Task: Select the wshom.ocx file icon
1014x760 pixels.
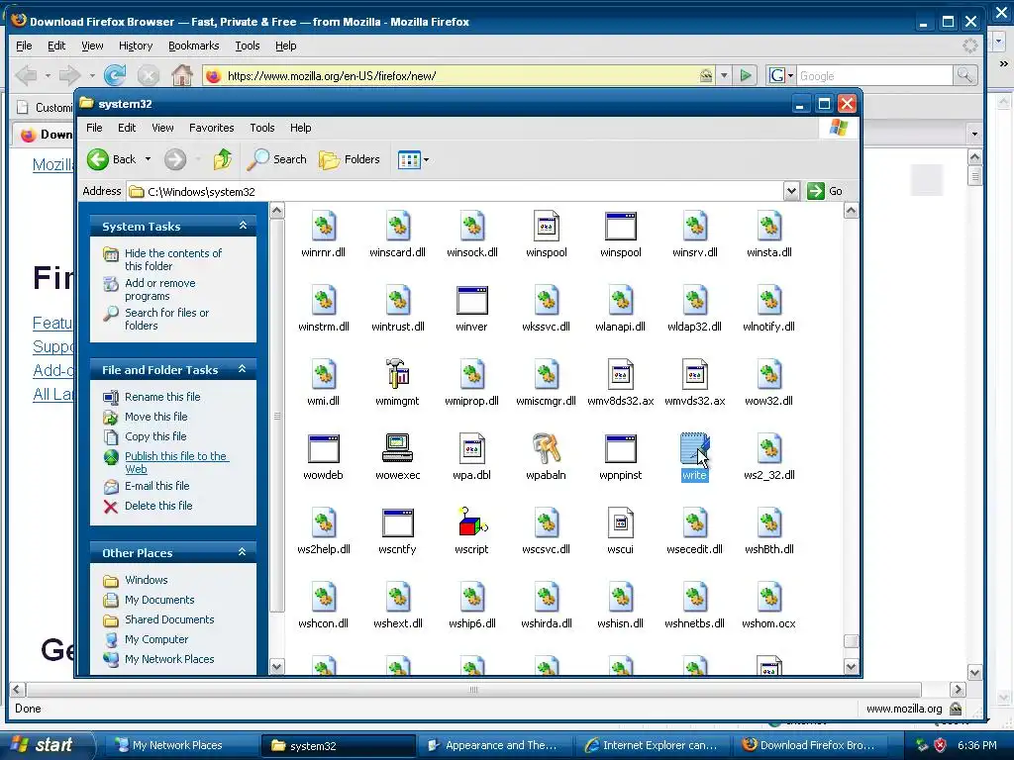Action: tap(768, 597)
